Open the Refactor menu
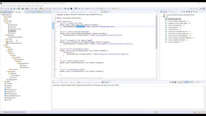Screen dimensions: 206x116 (13, 6)
